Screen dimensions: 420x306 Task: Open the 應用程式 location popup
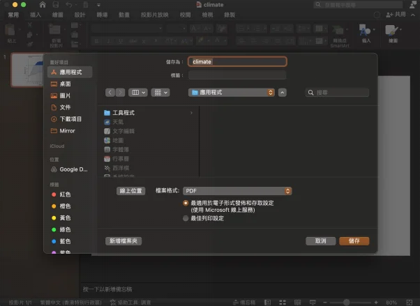[232, 93]
